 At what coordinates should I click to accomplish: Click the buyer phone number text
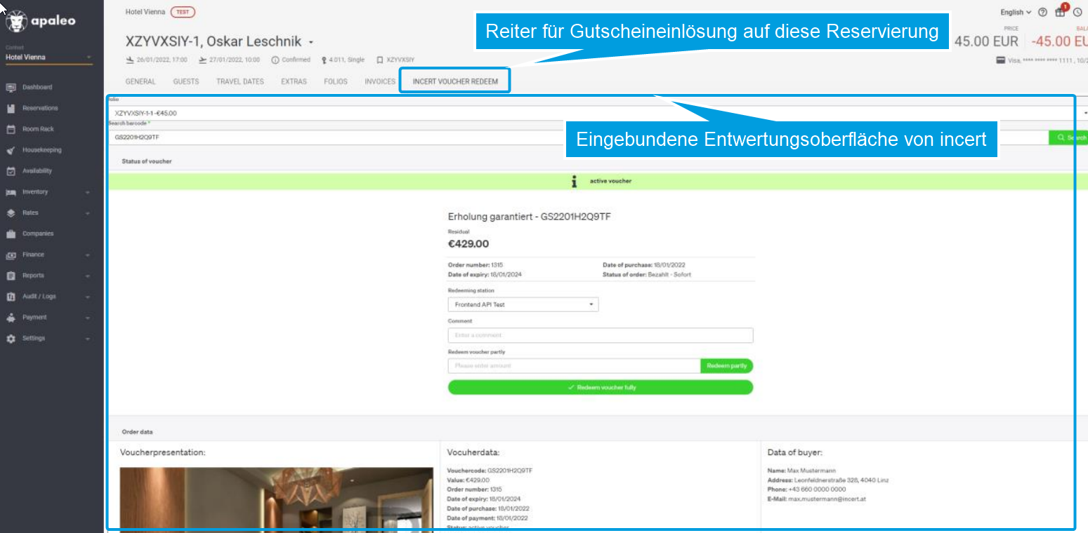tap(816, 490)
